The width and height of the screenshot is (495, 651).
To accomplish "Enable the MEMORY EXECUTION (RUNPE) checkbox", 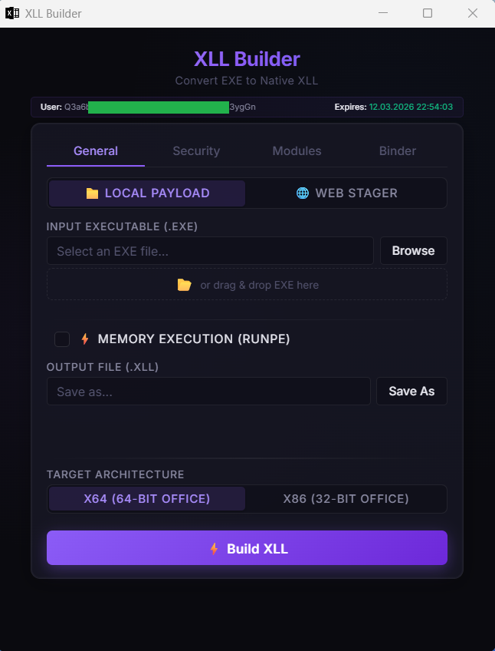I will (x=62, y=339).
